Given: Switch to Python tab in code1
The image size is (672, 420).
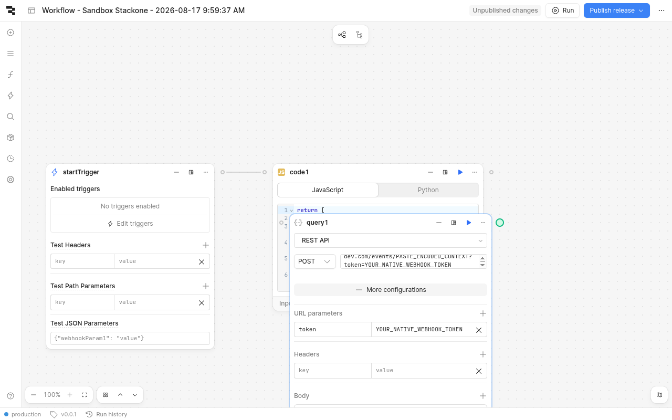Looking at the screenshot, I should tap(428, 190).
